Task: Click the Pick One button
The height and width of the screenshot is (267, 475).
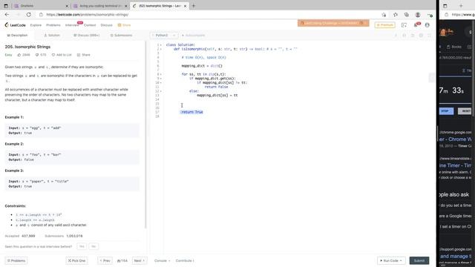Action: 76,260
